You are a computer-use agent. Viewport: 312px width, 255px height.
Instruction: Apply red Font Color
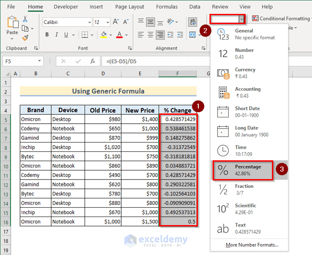pos(119,35)
